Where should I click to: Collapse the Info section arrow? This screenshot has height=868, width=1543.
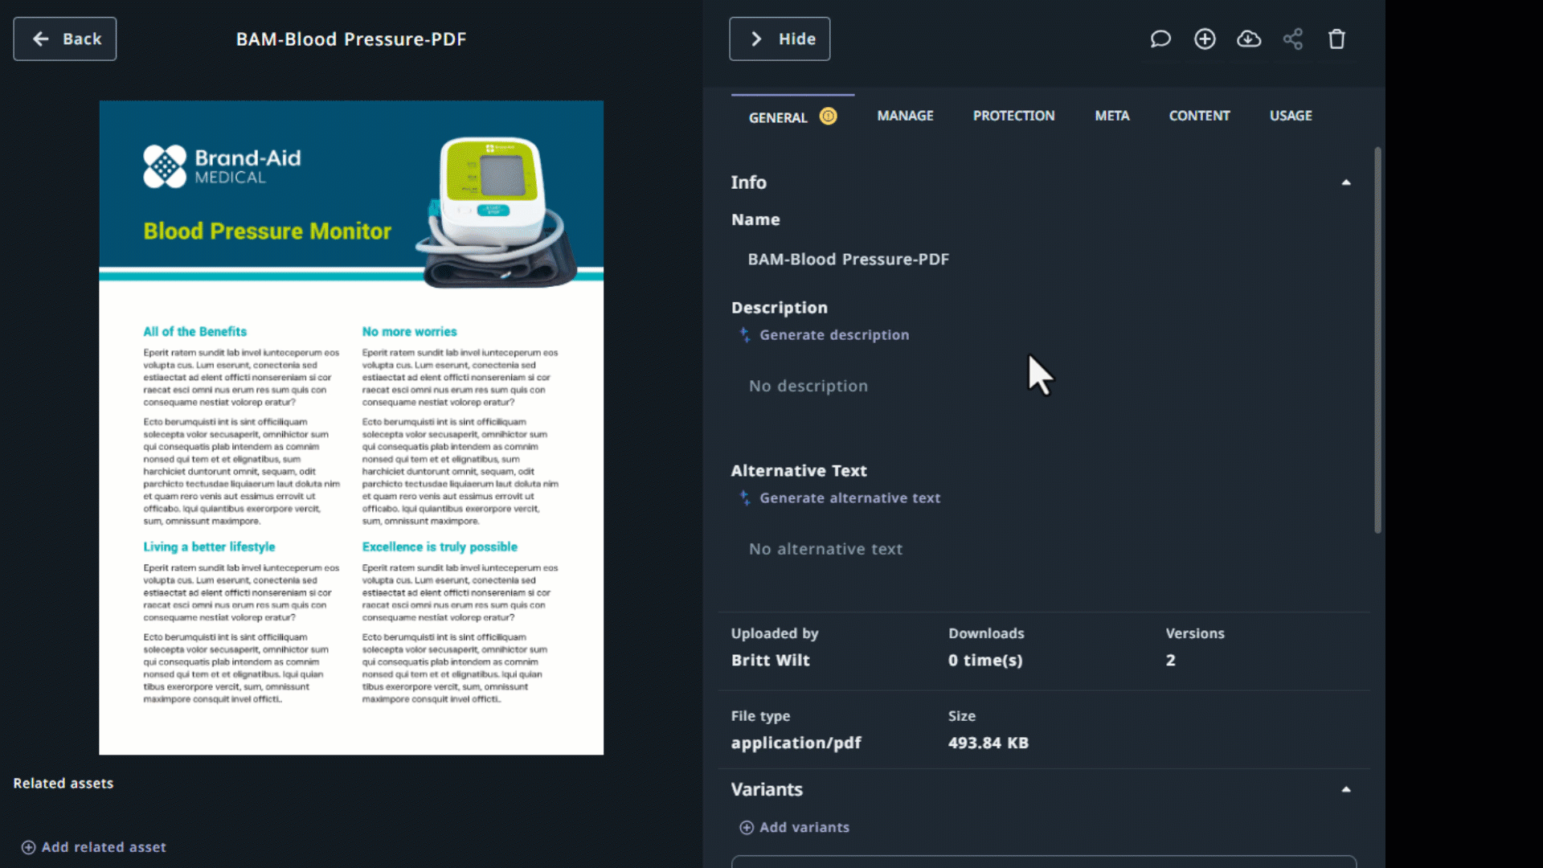(1345, 182)
